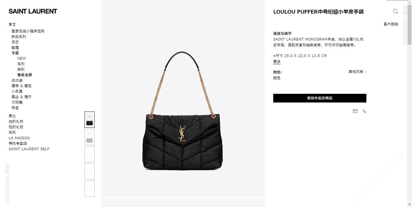Click the email envelope icon
Viewport: 412px width, 207px height.
(355, 111)
